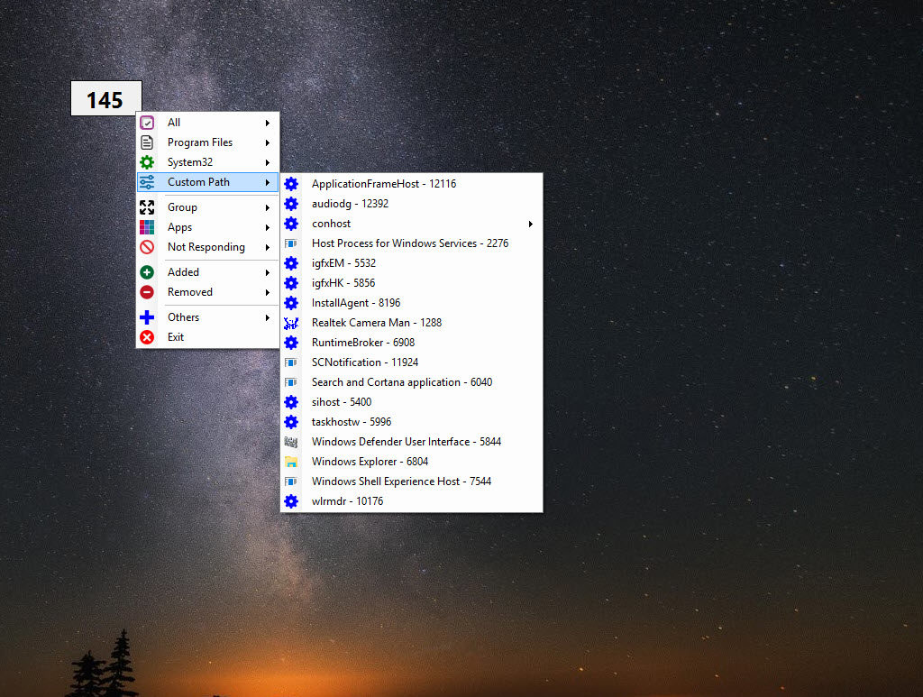Image resolution: width=923 pixels, height=697 pixels.
Task: Click the gear icon beside igfxEM
Action: pyautogui.click(x=291, y=263)
